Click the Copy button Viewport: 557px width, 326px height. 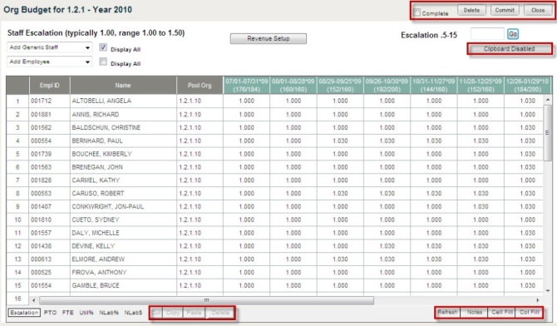click(173, 313)
